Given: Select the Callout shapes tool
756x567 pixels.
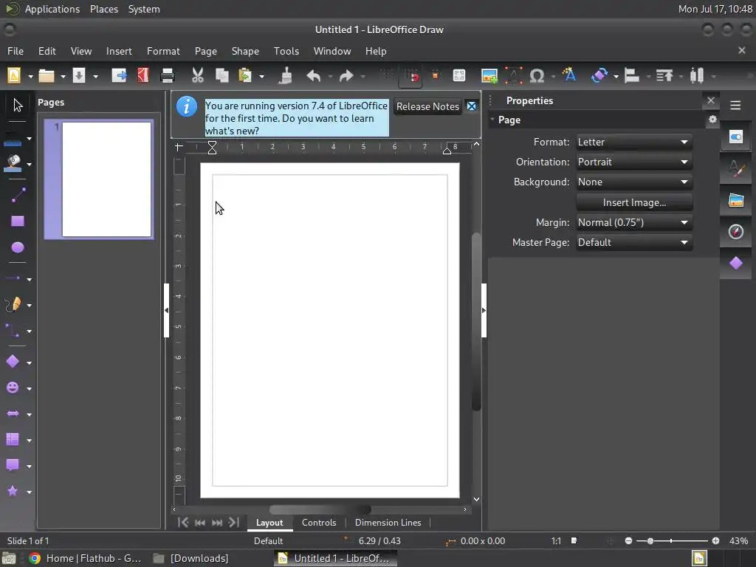Looking at the screenshot, I should coord(13,465).
